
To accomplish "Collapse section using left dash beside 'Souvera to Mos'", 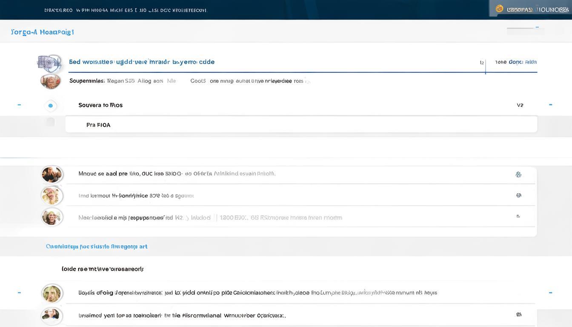I will click(x=19, y=105).
